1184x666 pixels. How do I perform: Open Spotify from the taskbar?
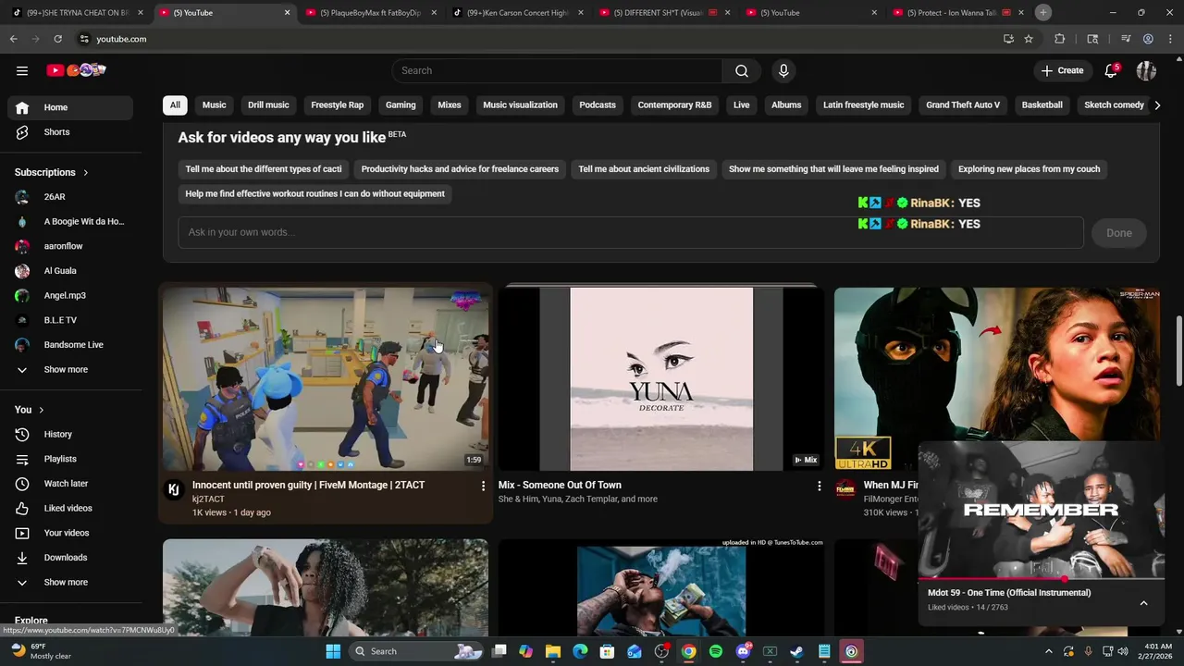[x=716, y=651]
